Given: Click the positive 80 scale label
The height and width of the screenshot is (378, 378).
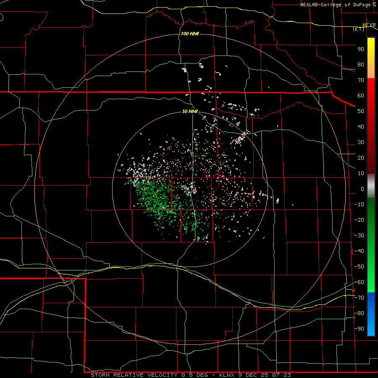Looking at the screenshot, I should click(361, 65).
